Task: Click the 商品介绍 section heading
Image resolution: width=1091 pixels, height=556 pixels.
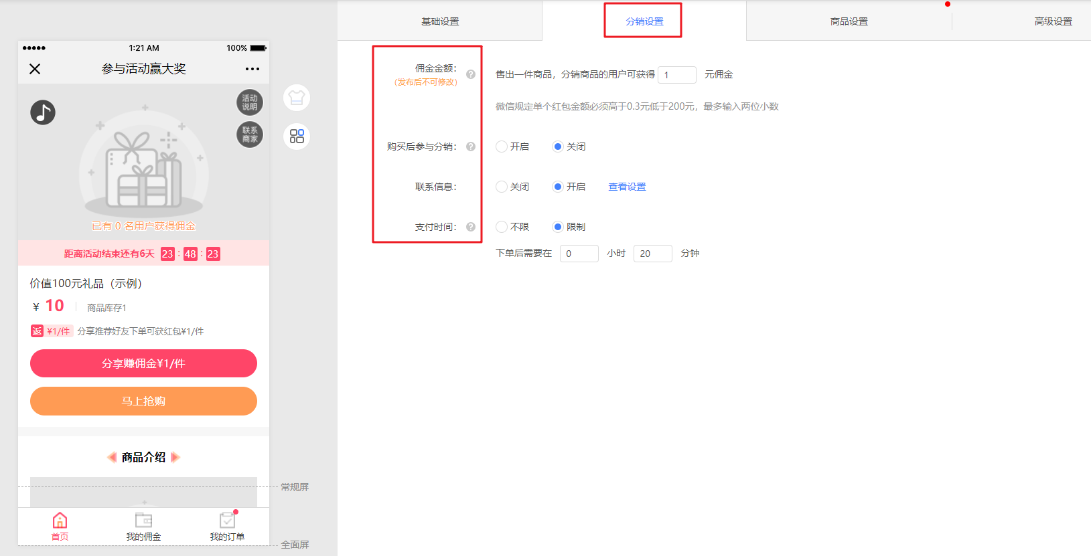Action: [x=143, y=458]
